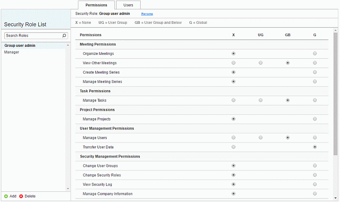340x202 pixels.
Task: Enable Global for View Security Log
Action: 314,185
